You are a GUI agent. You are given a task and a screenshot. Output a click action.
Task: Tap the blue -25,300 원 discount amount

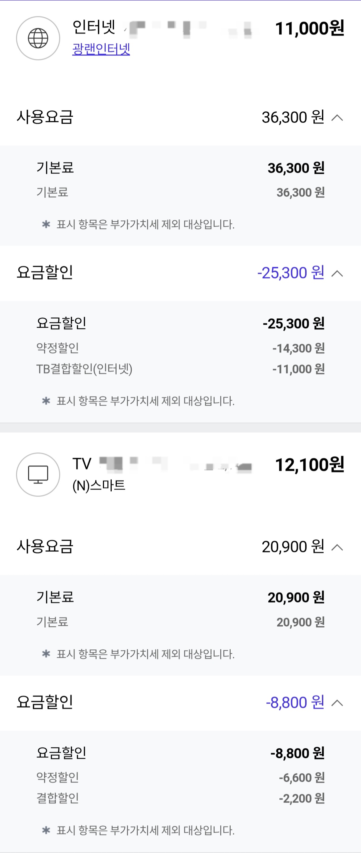(x=291, y=273)
